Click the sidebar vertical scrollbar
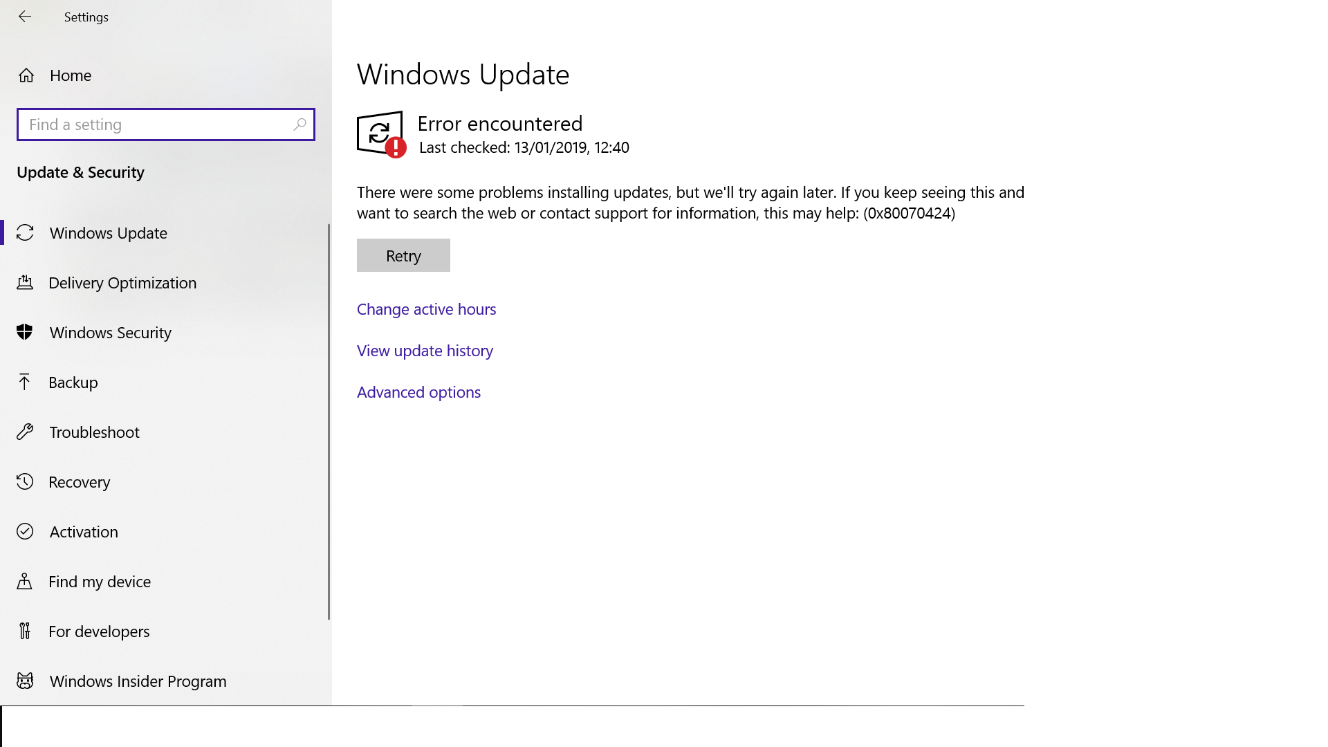 pyautogui.click(x=329, y=422)
